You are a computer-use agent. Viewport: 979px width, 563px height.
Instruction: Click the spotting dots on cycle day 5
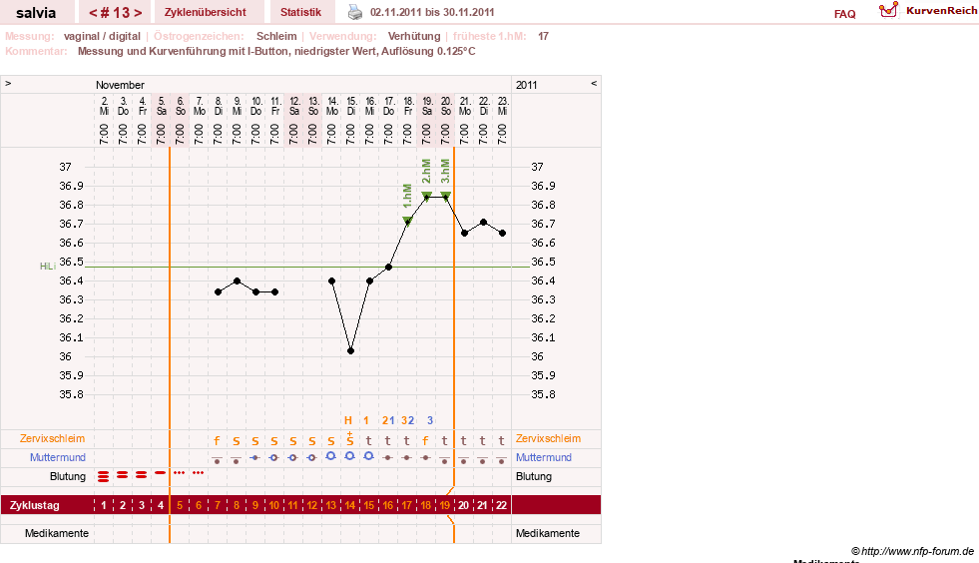point(180,473)
